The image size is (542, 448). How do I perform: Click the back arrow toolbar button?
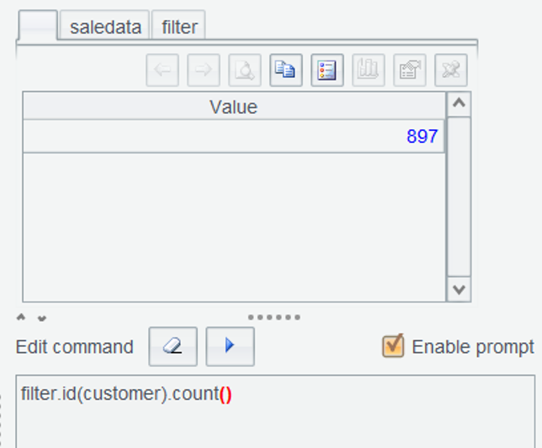pos(163,70)
